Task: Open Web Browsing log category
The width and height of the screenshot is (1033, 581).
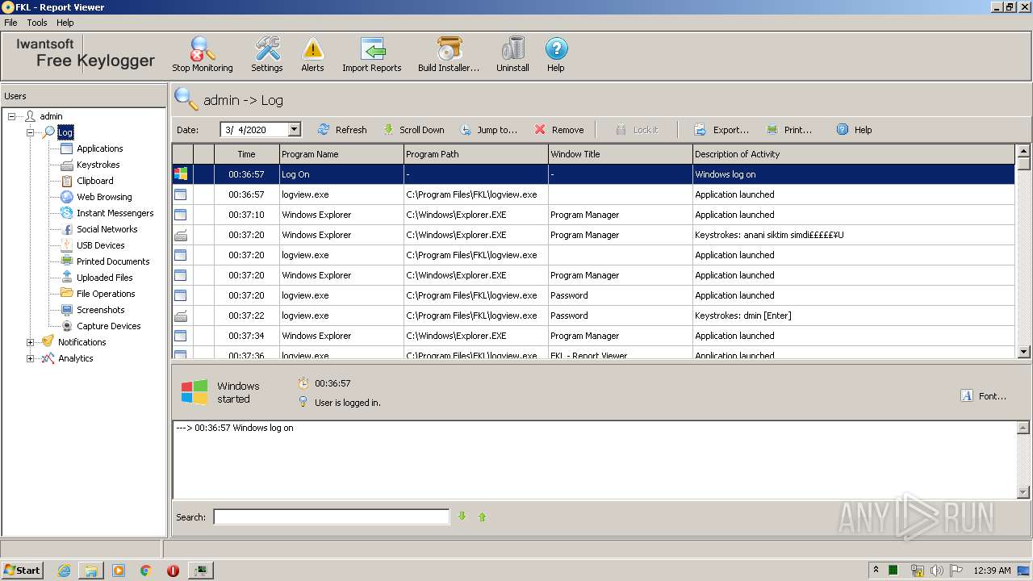Action: coord(104,197)
